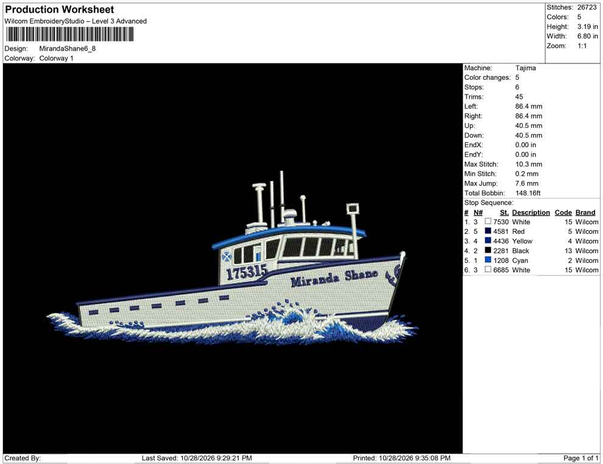This screenshot has height=464, width=603.
Task: Select the width value '6.80 in'
Action: (x=588, y=36)
